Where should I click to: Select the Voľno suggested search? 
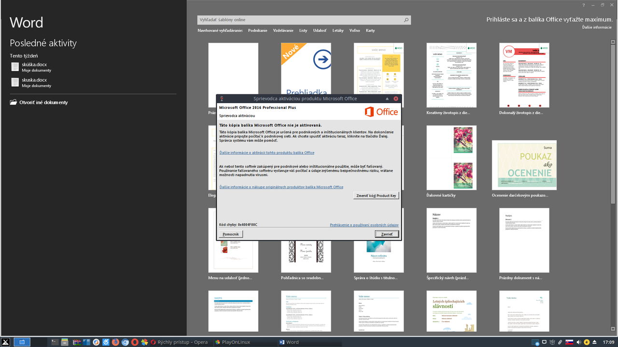pyautogui.click(x=355, y=30)
